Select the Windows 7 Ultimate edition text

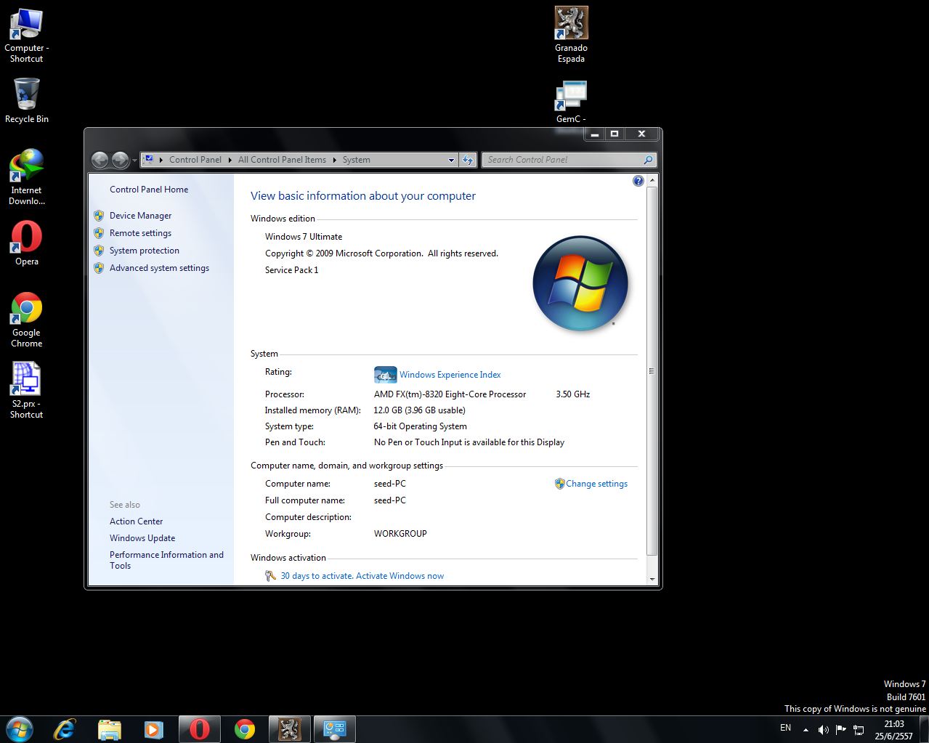point(304,237)
